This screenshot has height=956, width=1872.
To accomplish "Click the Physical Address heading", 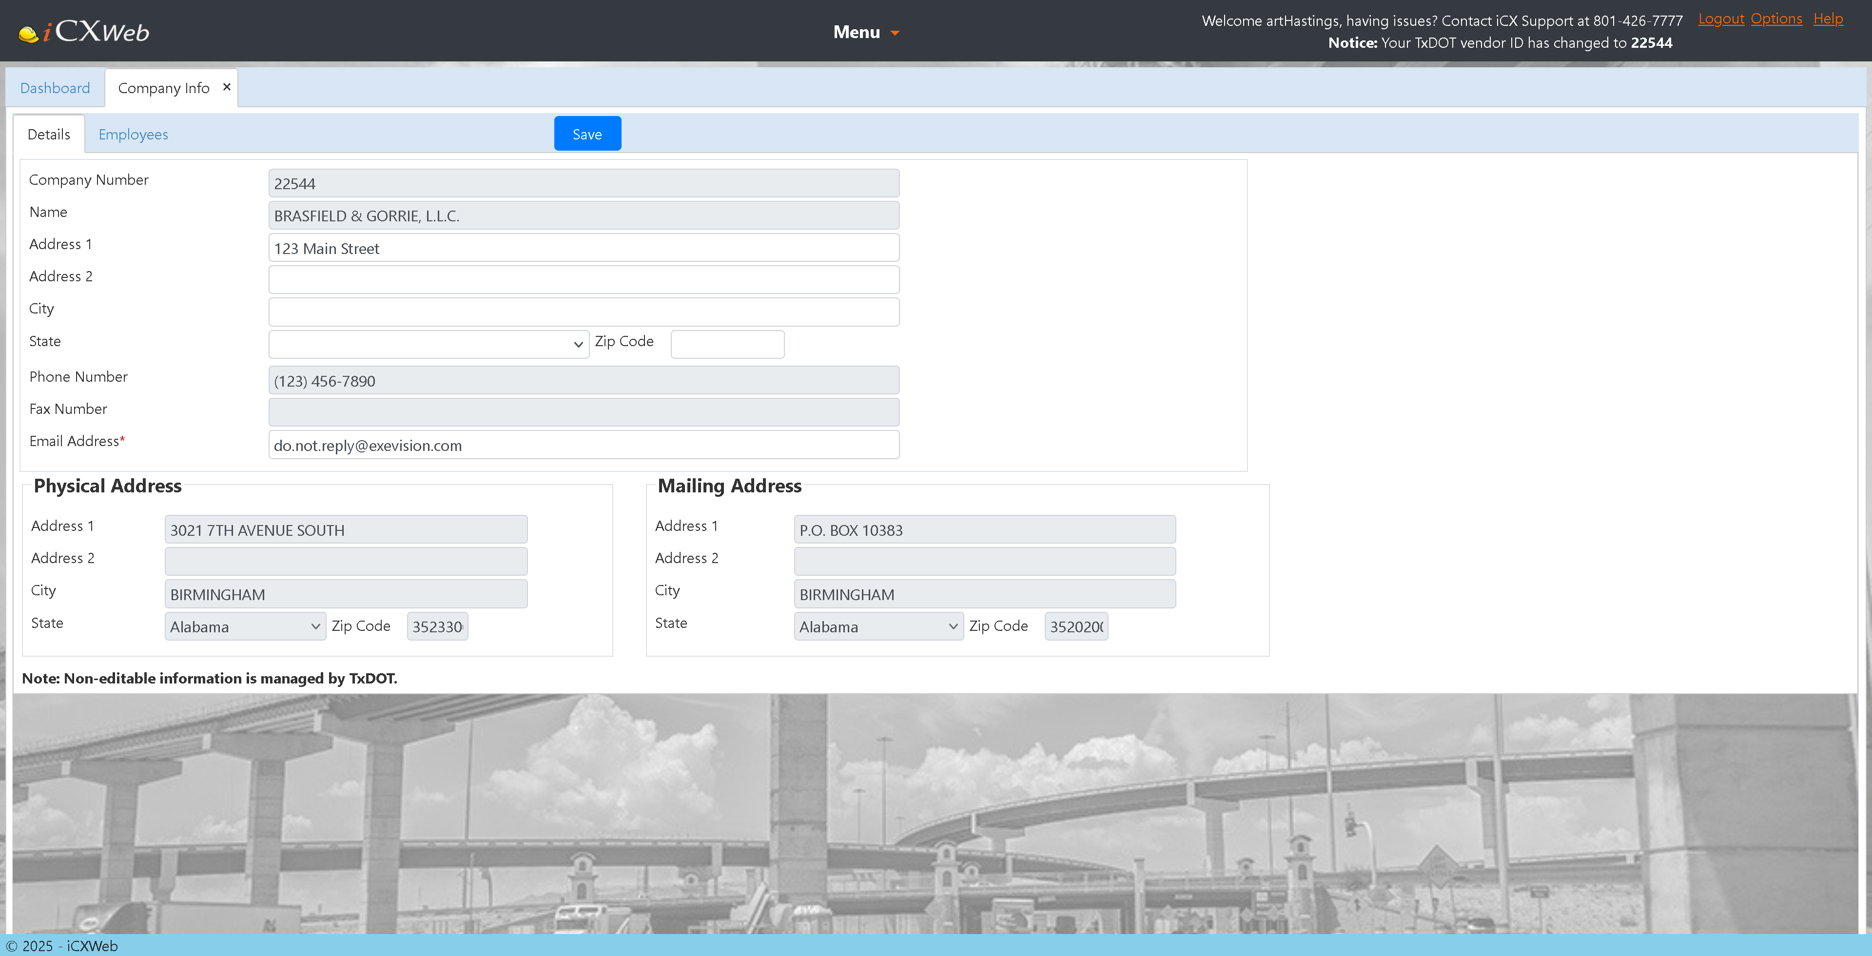I will point(108,486).
